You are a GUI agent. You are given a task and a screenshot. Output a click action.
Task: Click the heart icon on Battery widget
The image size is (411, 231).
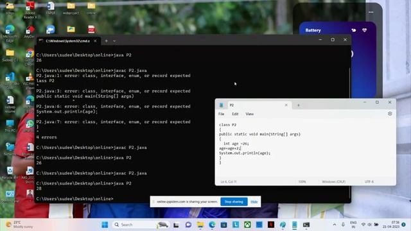364,30
